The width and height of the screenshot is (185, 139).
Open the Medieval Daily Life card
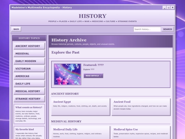pyautogui.click(x=81, y=132)
